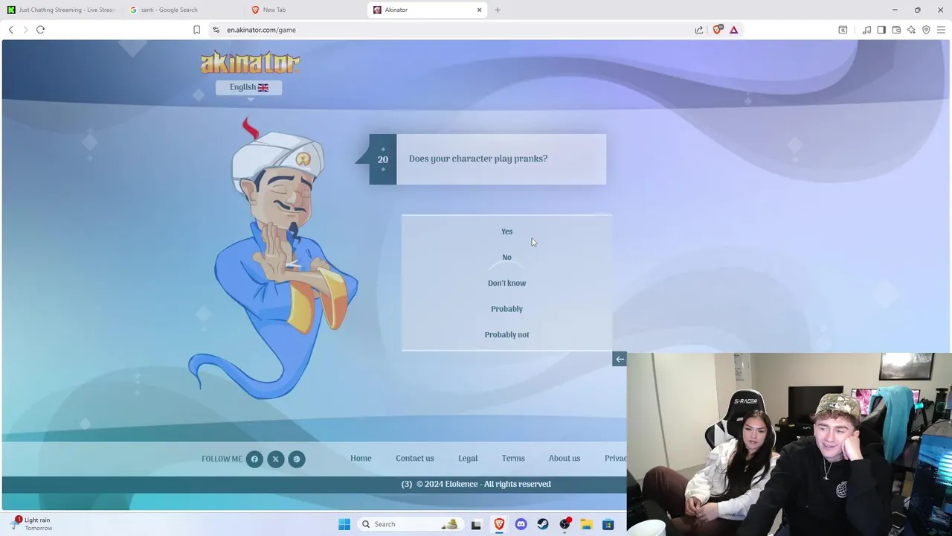Reload the Akinator page
The width and height of the screenshot is (952, 536).
click(40, 30)
